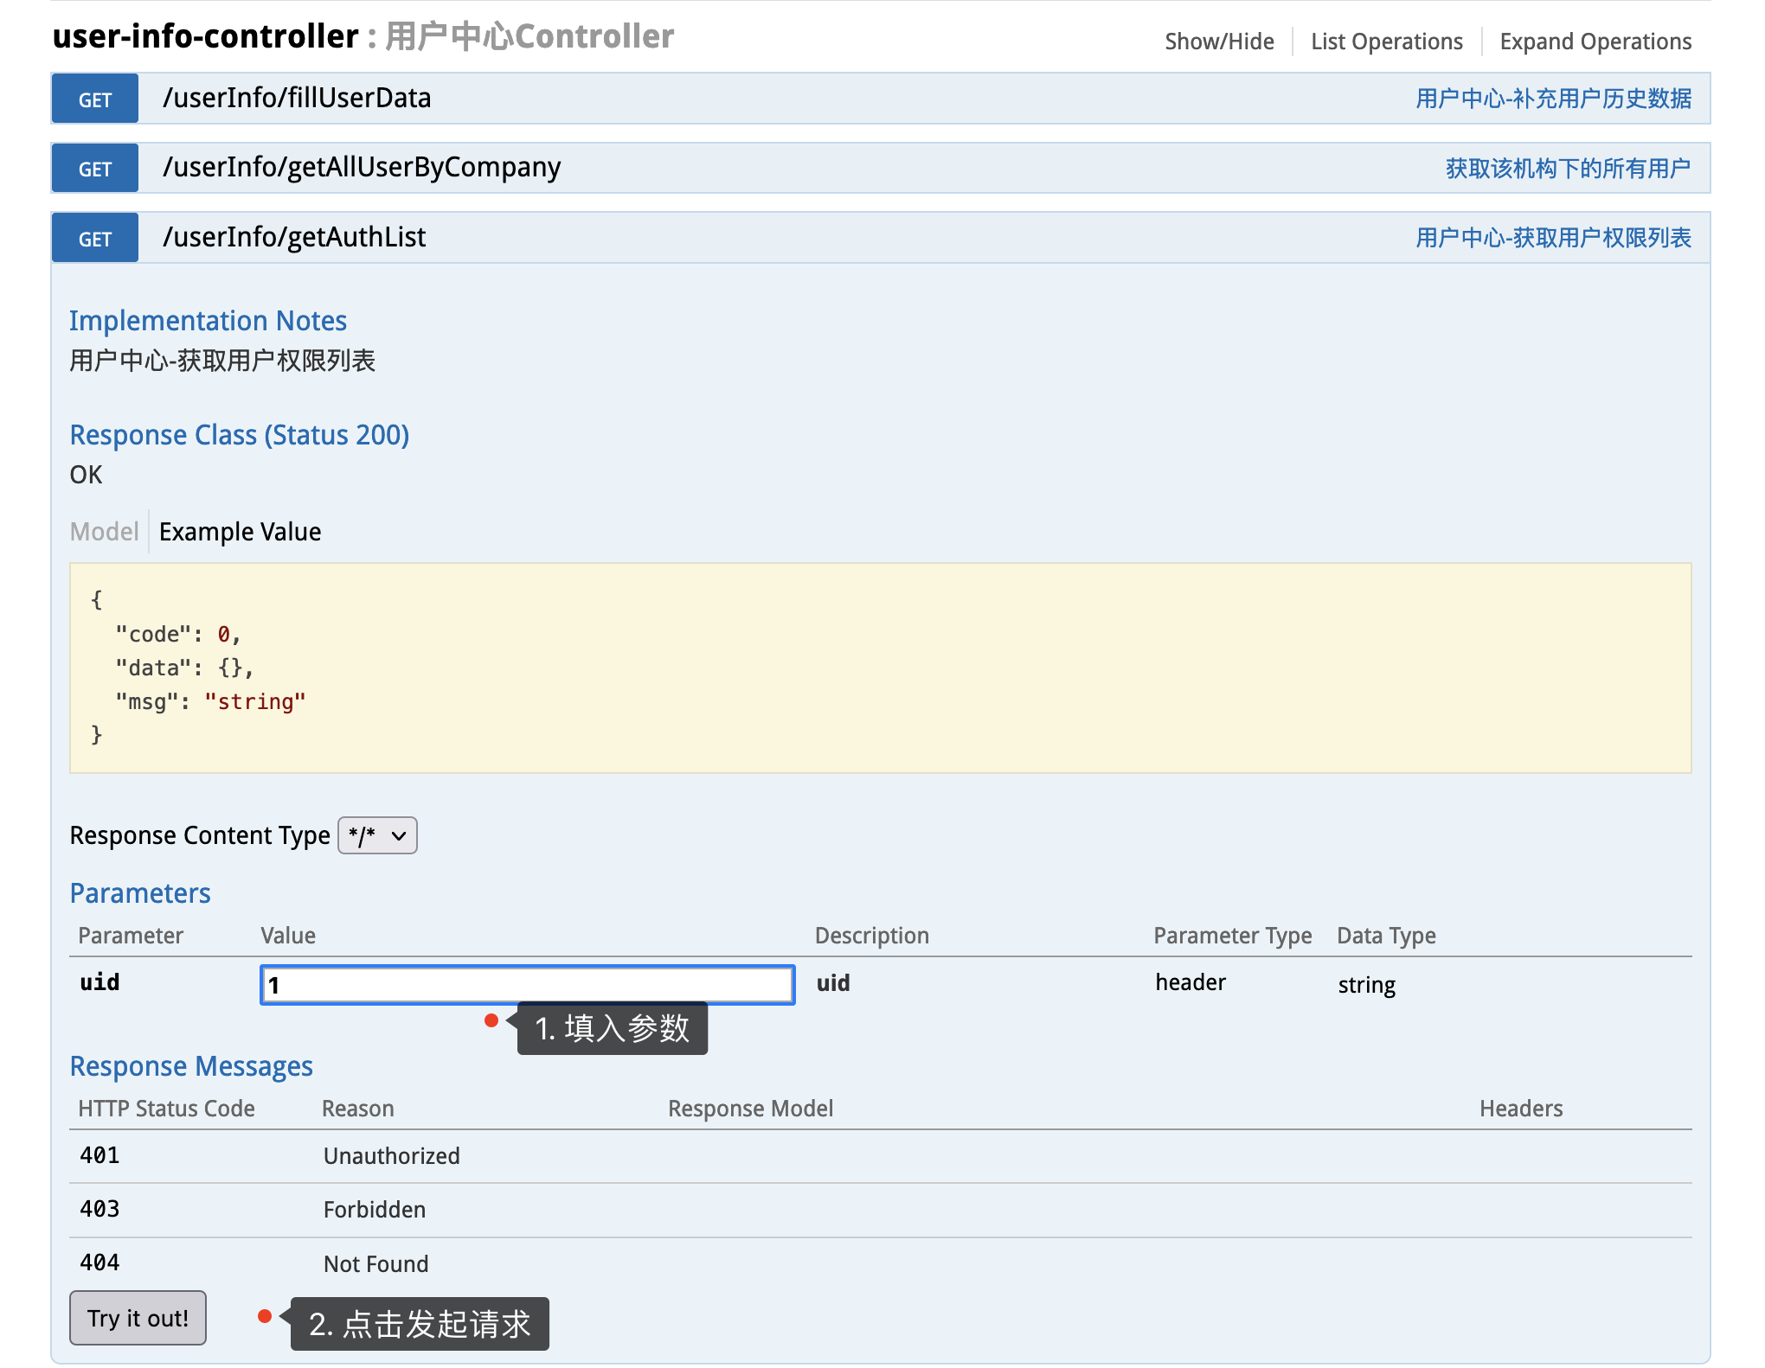Switch to the Model tab

tap(104, 532)
